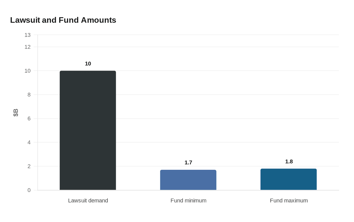Click the 8 tick on y-axis
Viewport: 354px width, 222px height.
29,95
